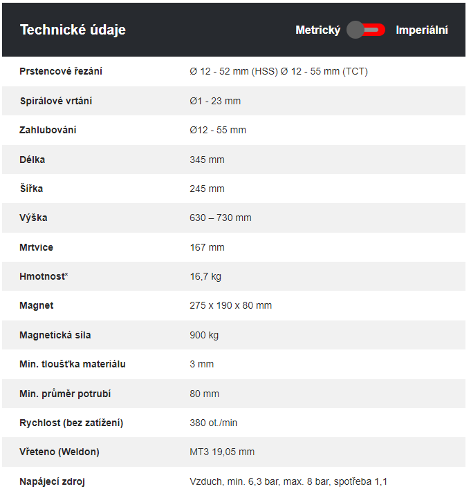Click the gray knob of the unit slider
The image size is (471, 500).
coord(355,30)
